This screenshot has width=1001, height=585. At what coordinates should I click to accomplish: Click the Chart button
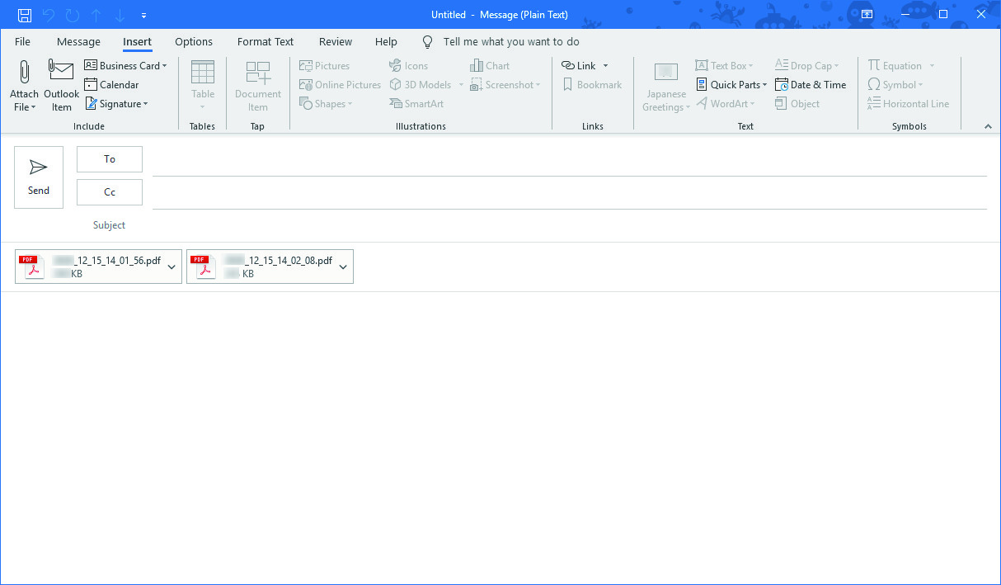[x=490, y=65]
